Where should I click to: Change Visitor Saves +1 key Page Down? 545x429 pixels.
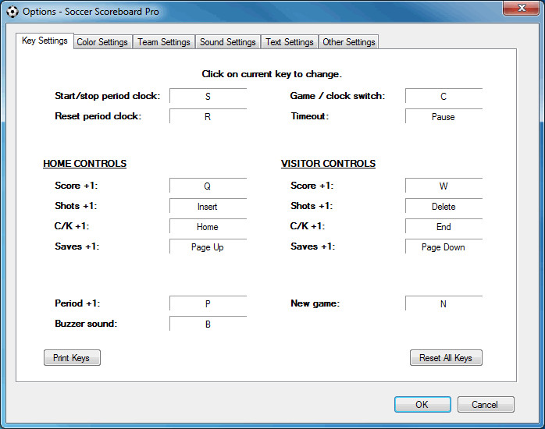[443, 246]
